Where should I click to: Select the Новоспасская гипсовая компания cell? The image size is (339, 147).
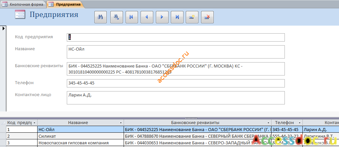pos(80,143)
